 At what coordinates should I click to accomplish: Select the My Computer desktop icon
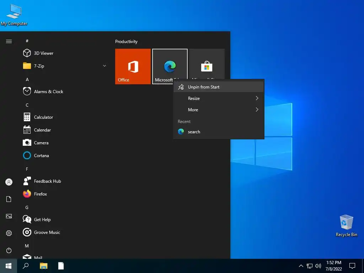point(14,15)
